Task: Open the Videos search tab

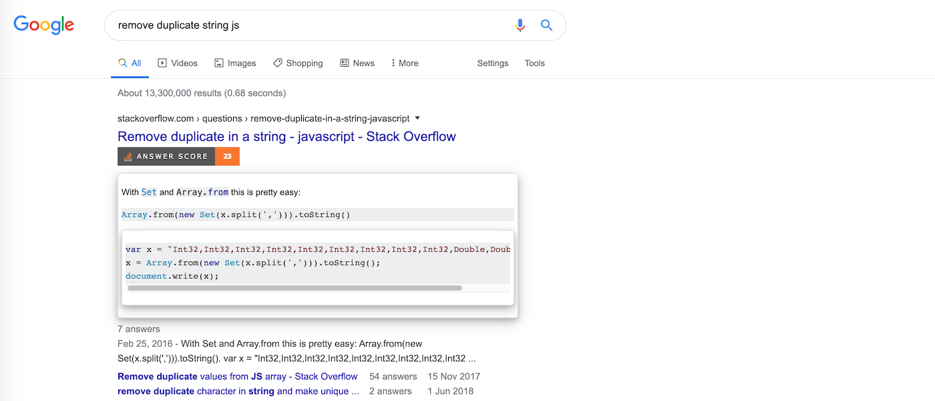Action: (x=178, y=63)
